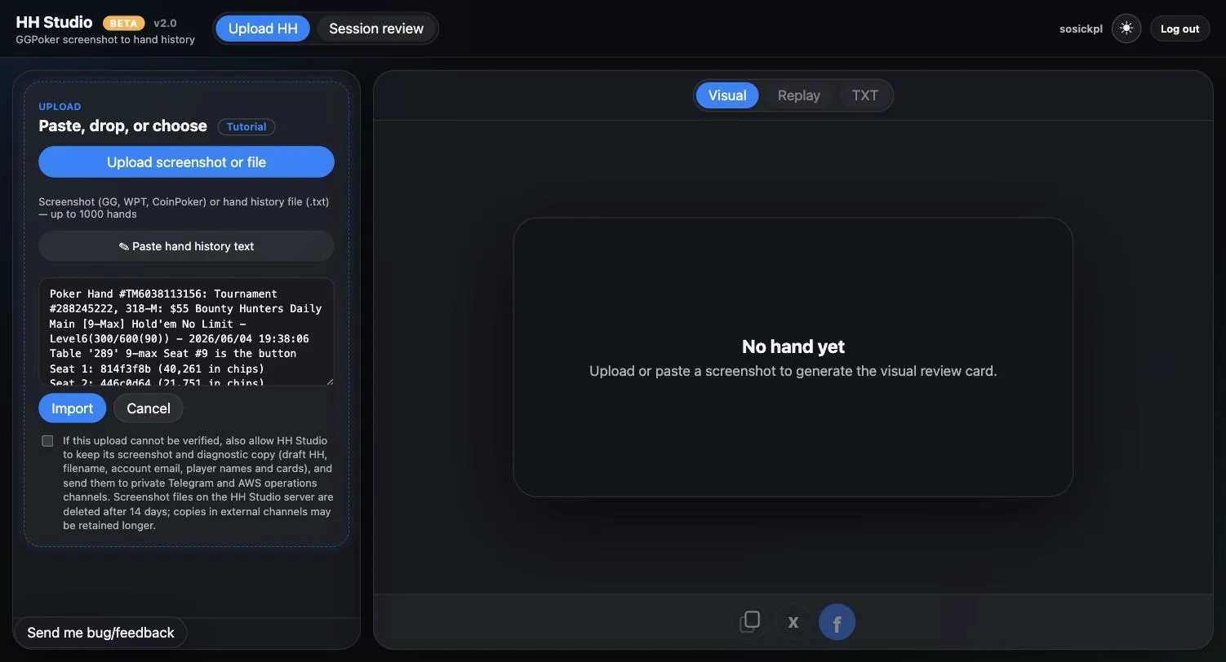Screen dimensions: 1226x662
Task: Open the Tutorial link
Action: (x=247, y=126)
